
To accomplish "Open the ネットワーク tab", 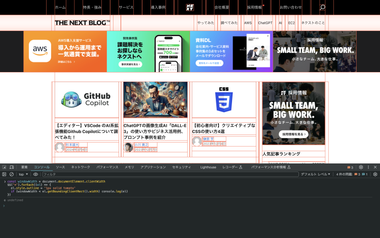I will tap(81, 167).
